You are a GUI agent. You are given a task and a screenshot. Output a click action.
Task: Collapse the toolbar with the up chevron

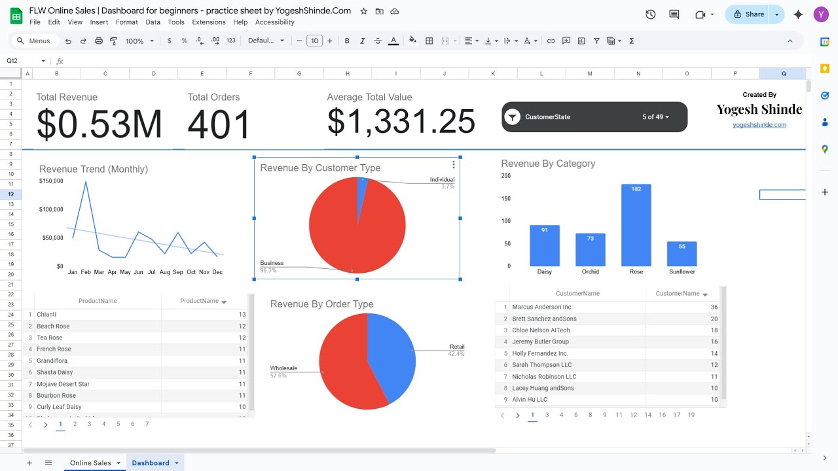point(790,41)
